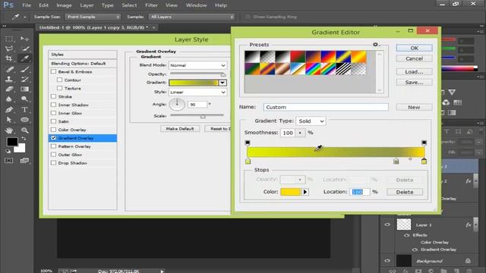Select the Ellipse shape tool
This screenshot has width=486, height=273.
24,120
